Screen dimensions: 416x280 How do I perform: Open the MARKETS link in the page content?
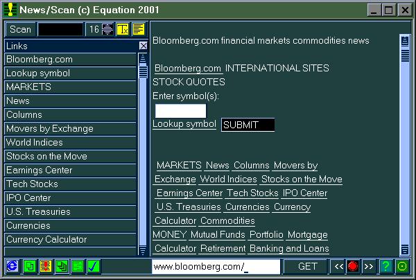coord(179,166)
